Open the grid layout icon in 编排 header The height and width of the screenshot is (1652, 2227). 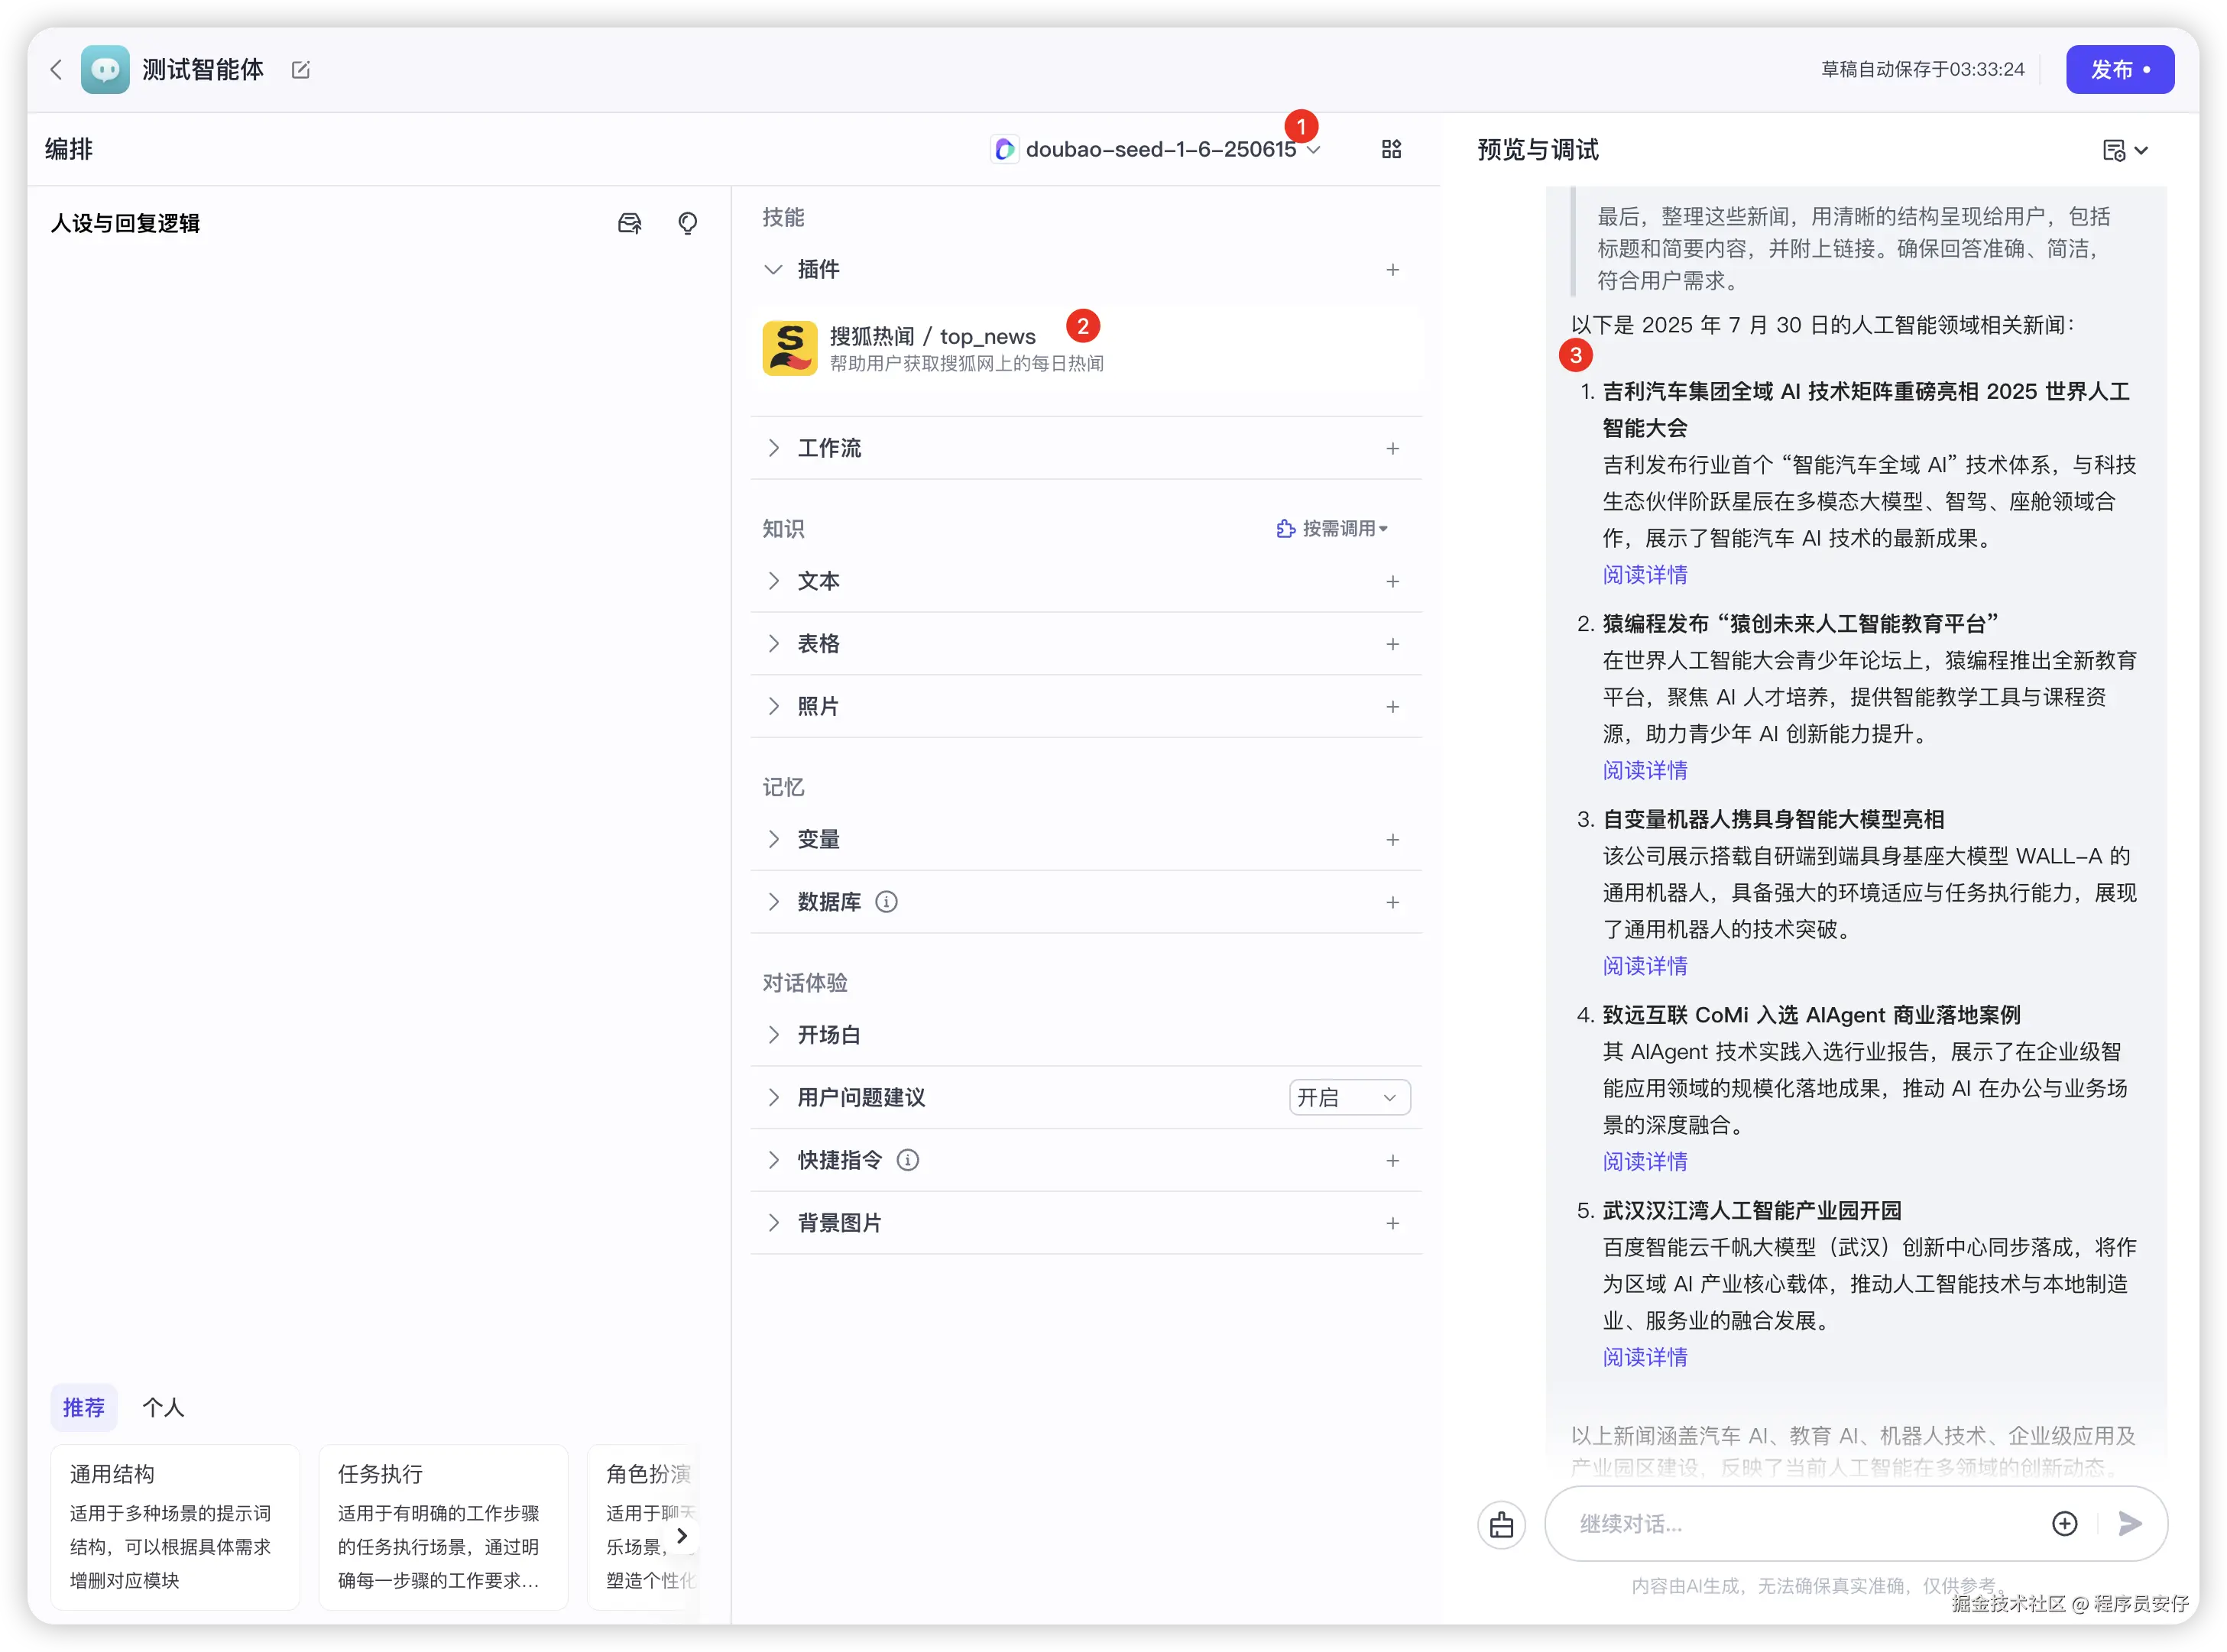coord(1391,149)
